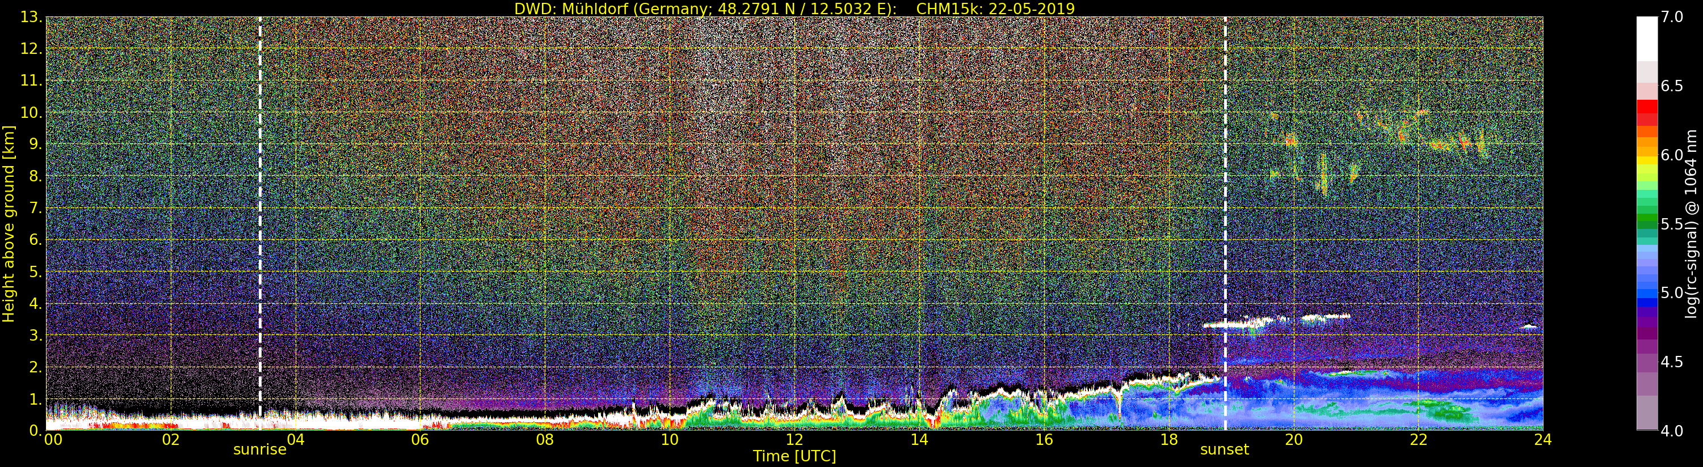Screen dimensions: 1703x467
Task: Click the white top segment of the colorbar
Action: pos(1647,39)
